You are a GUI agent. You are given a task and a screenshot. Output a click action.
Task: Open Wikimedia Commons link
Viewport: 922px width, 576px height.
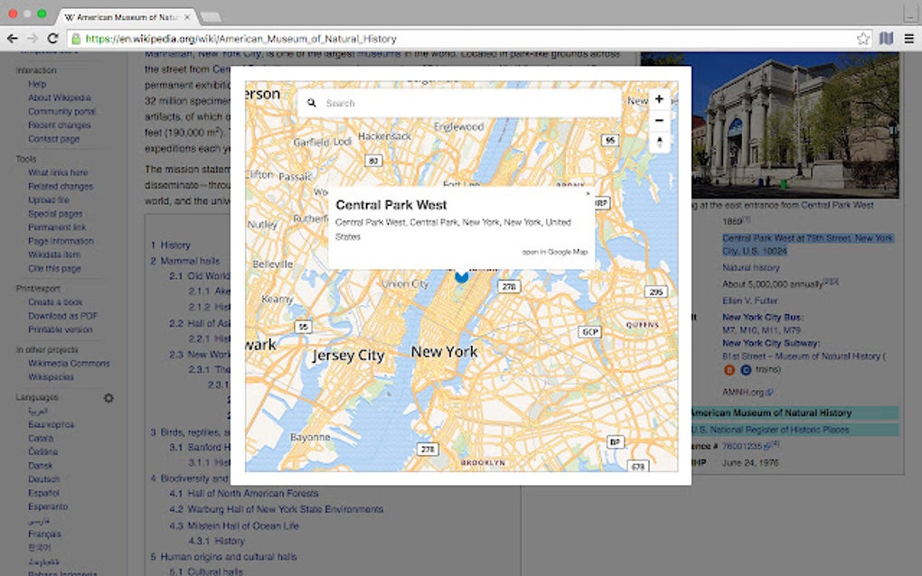(69, 364)
